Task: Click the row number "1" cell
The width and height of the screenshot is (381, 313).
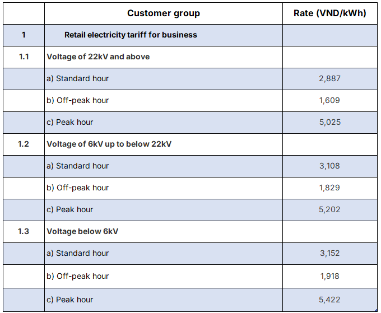Action: tap(24, 35)
